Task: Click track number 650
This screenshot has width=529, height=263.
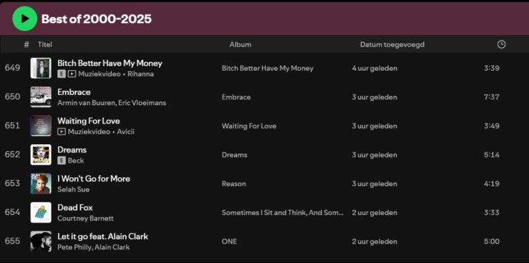Action: pos(12,97)
